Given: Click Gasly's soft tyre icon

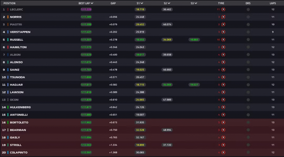Looking at the screenshot, I should point(223,137).
